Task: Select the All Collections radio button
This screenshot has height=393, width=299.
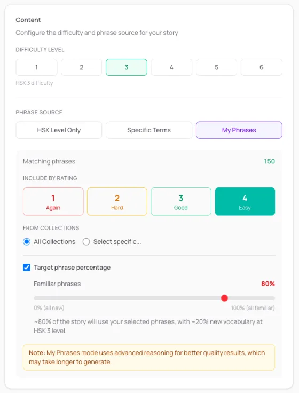Action: click(x=27, y=241)
